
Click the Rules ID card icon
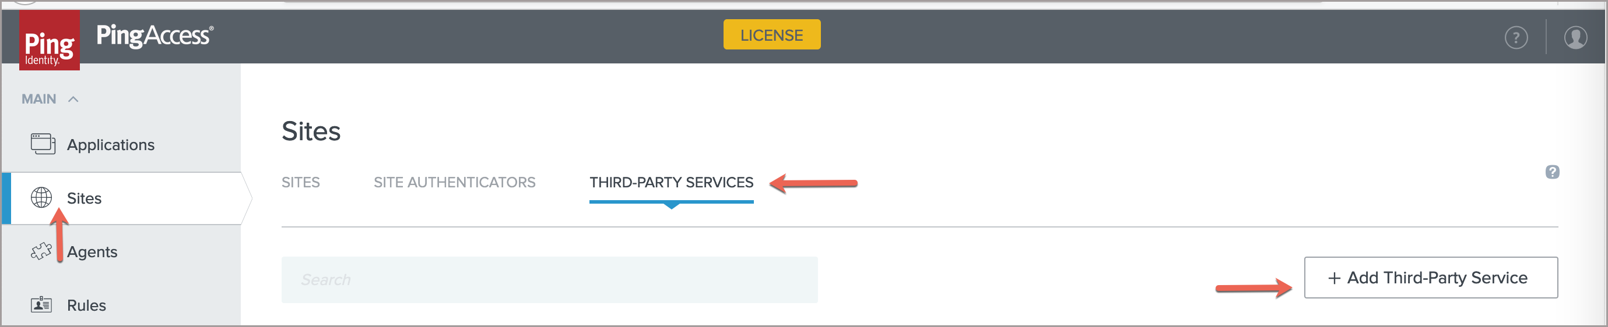click(41, 304)
